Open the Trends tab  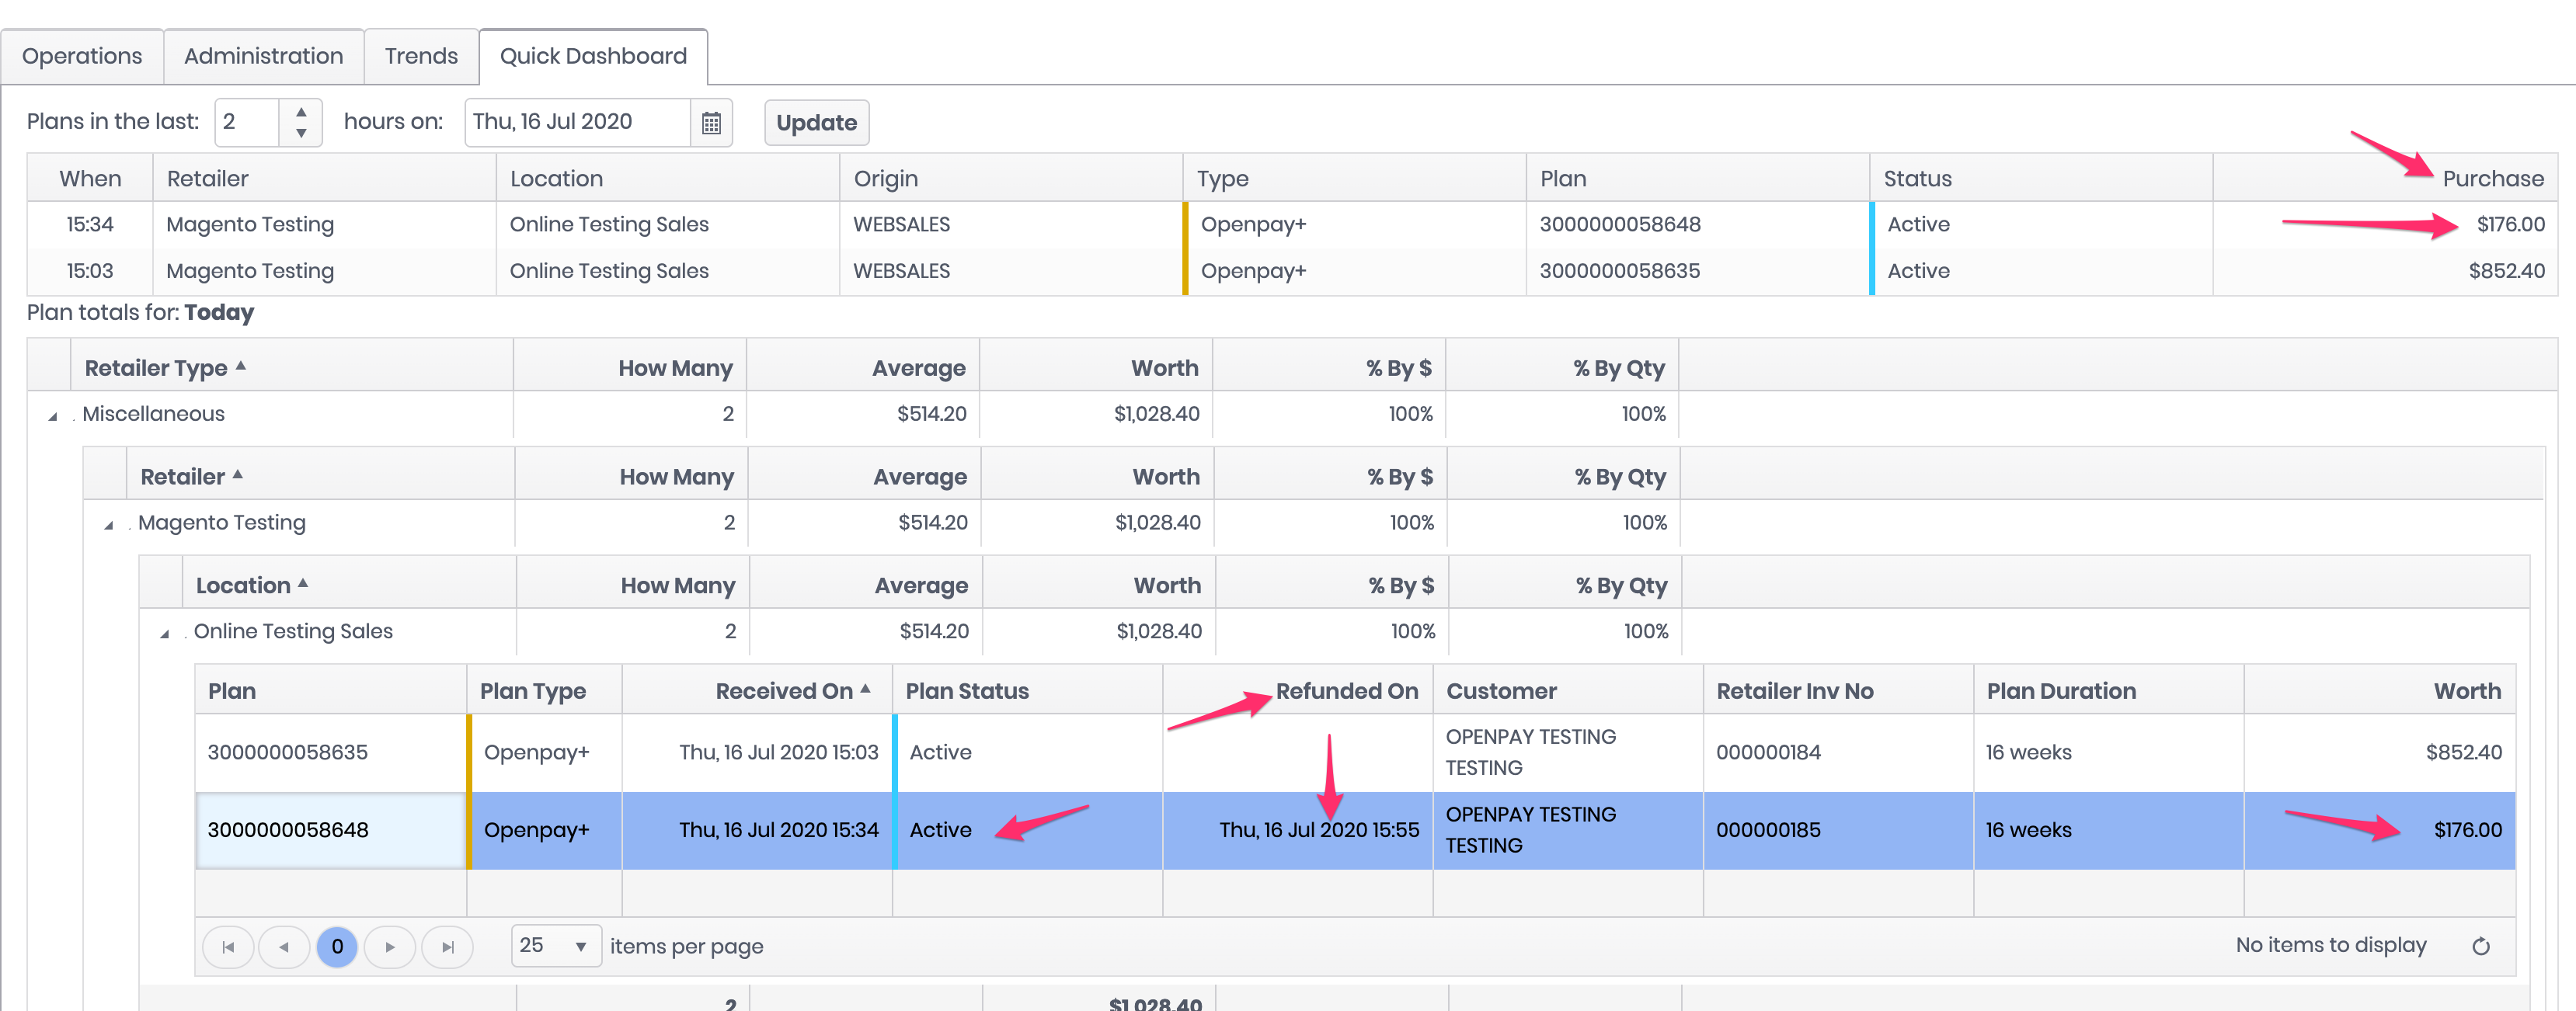pyautogui.click(x=421, y=56)
